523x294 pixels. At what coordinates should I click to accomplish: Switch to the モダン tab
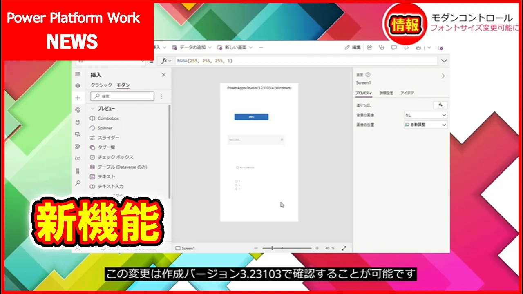coord(123,85)
